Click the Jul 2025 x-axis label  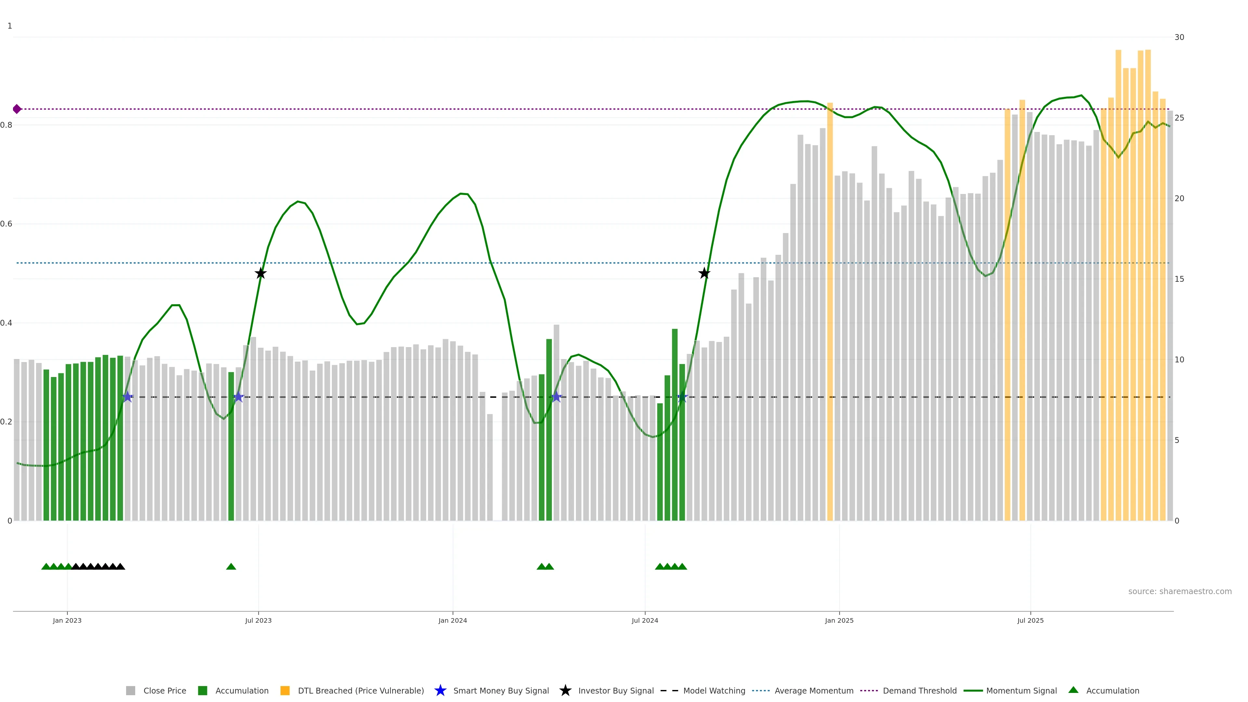coord(1031,620)
